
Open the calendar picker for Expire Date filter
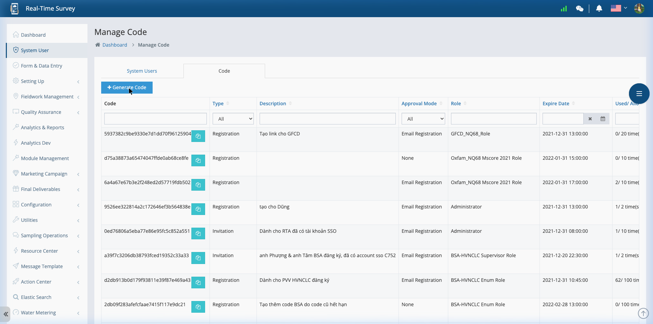click(603, 118)
